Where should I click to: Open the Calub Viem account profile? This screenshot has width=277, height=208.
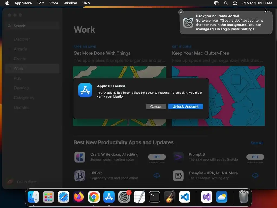pyautogui.click(x=22, y=182)
